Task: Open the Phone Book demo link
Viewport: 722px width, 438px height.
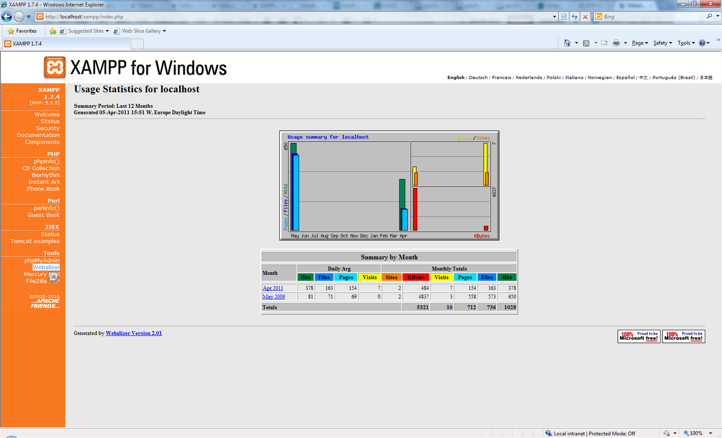Action: coord(43,189)
